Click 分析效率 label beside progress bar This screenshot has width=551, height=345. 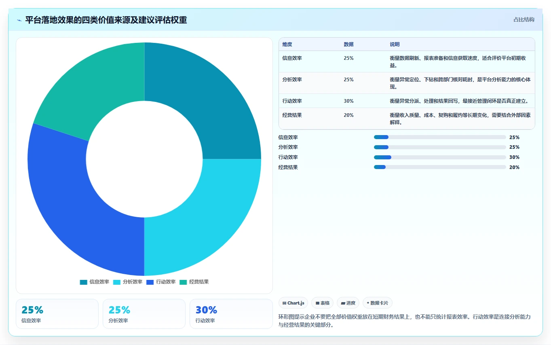[288, 147]
